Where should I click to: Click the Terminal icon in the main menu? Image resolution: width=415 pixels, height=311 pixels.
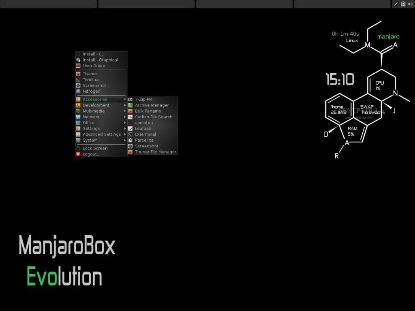78,80
